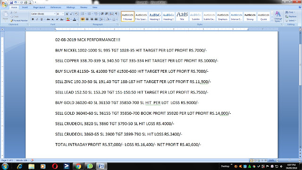Open multilevel list options

(x=96, y=14)
